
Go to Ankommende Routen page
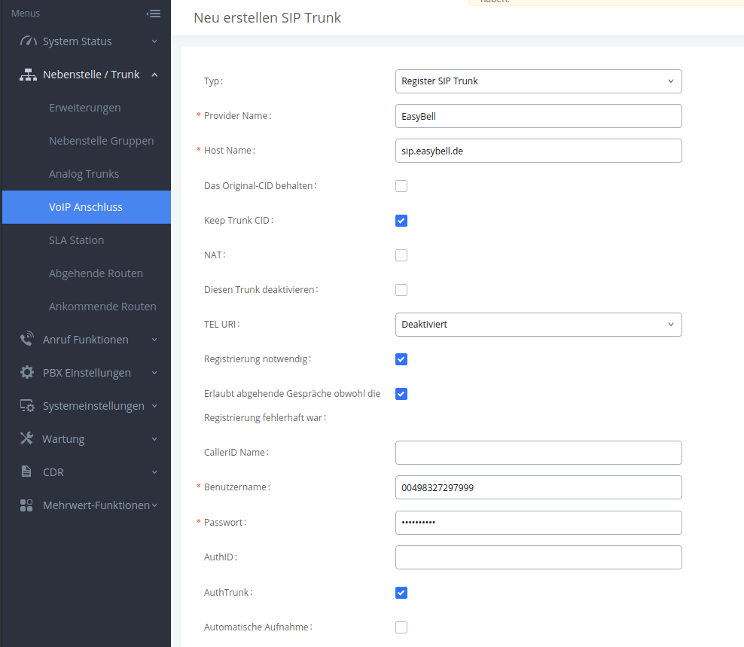pyautogui.click(x=102, y=307)
